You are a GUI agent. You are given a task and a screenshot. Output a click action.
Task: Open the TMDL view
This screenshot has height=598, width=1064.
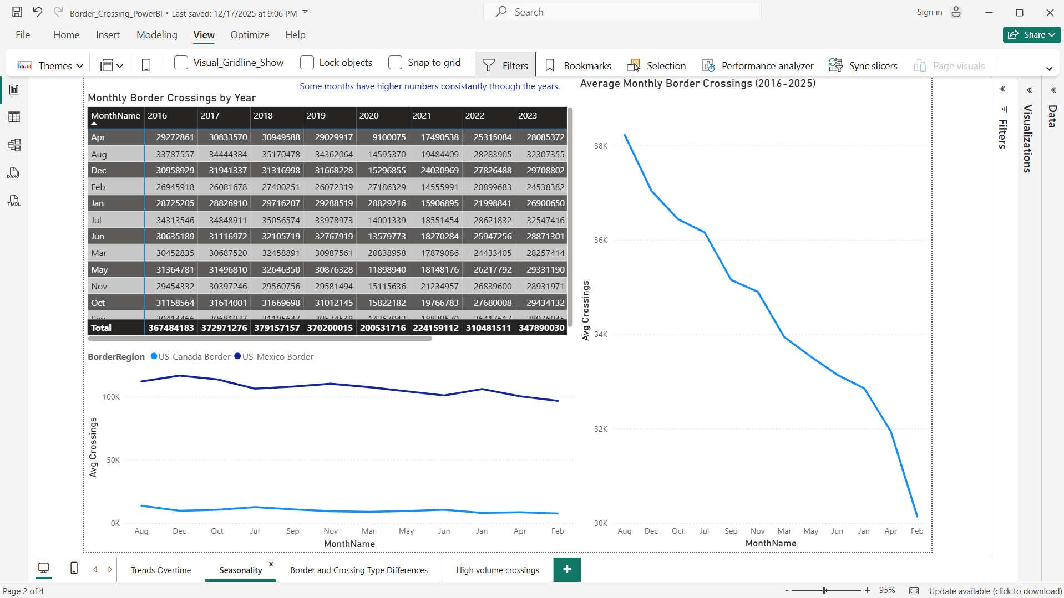tap(14, 201)
